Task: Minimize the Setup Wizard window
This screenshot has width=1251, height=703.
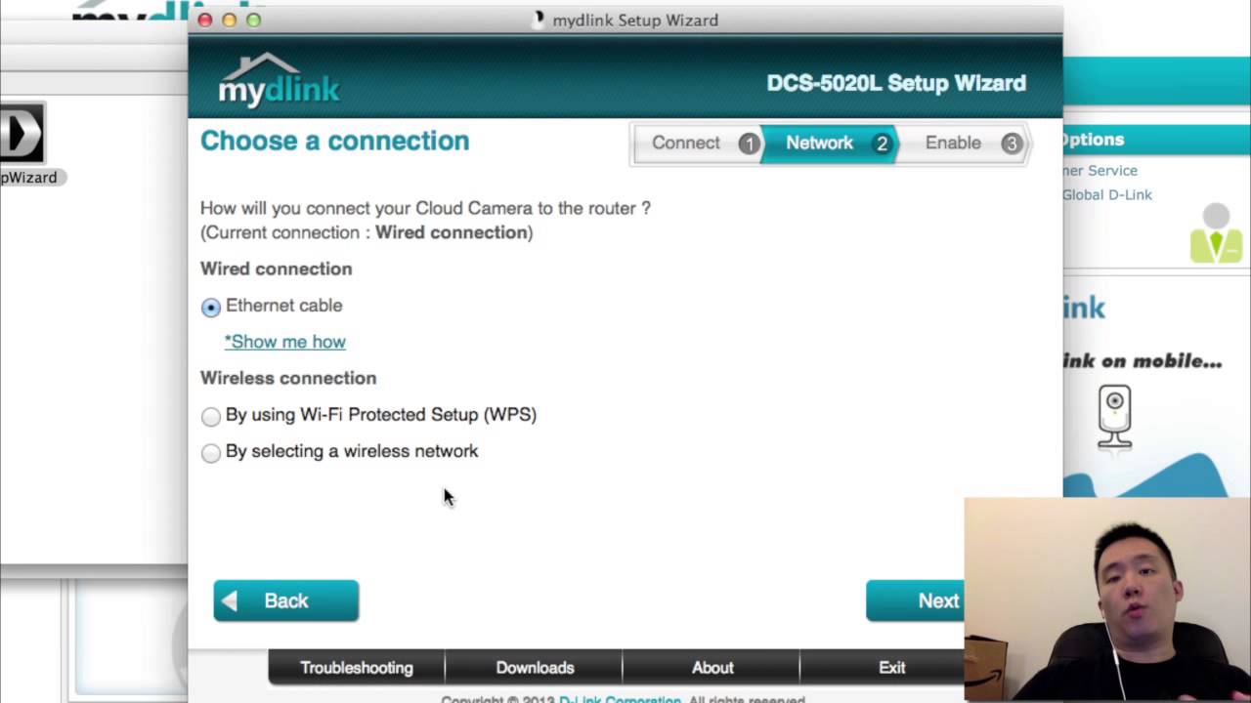Action: pyautogui.click(x=230, y=20)
